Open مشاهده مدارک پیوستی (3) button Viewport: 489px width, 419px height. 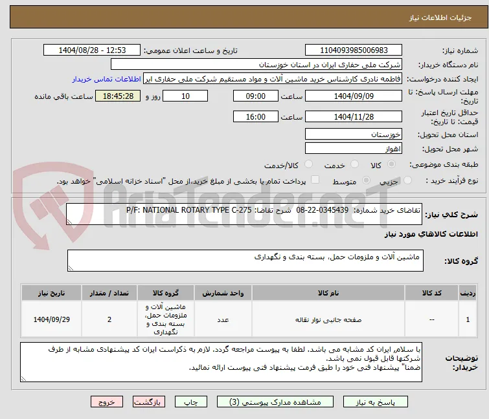[275, 402]
